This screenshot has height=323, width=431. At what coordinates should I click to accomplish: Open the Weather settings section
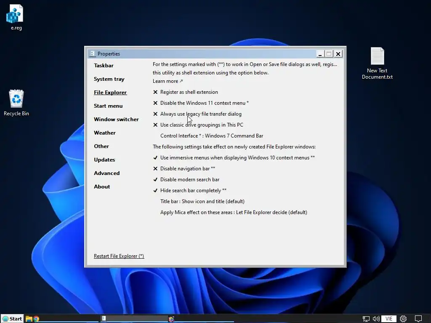(105, 132)
